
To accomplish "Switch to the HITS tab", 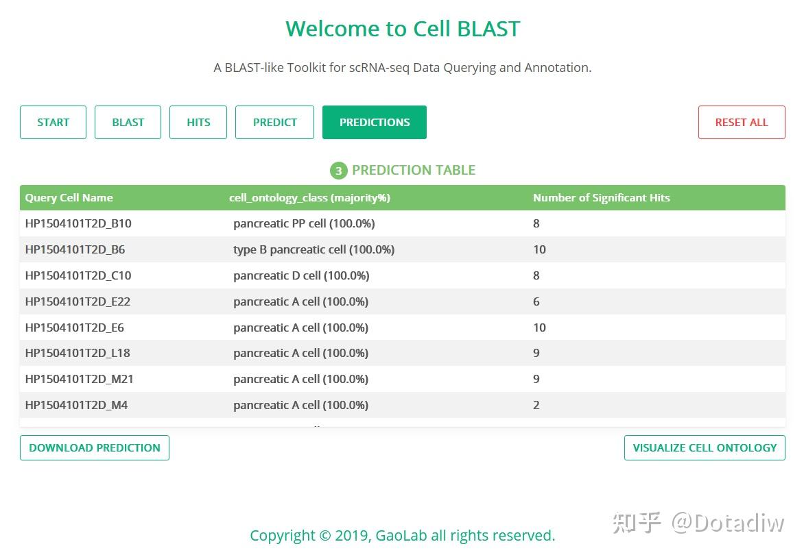I will click(x=198, y=122).
